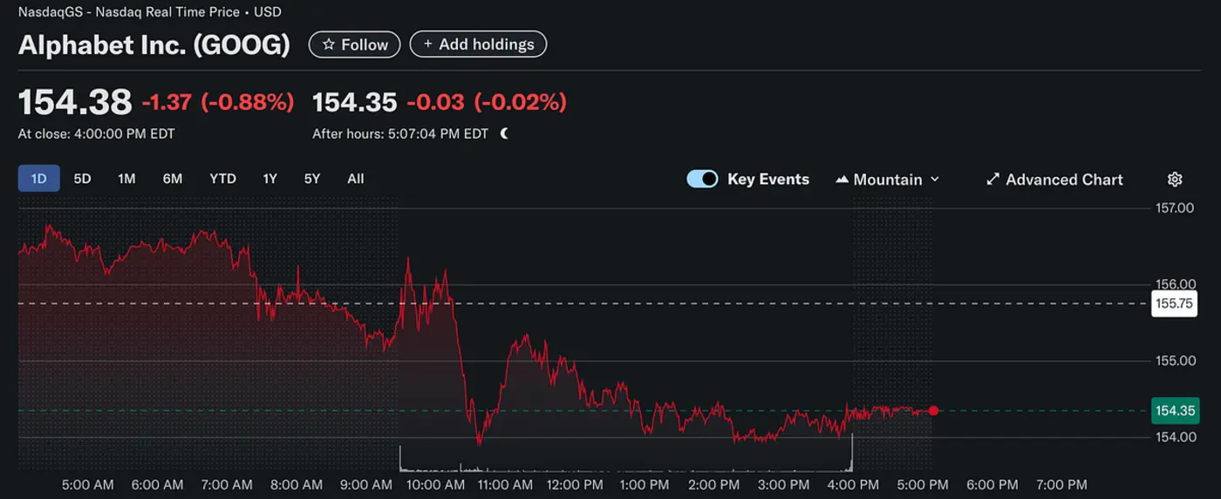The width and height of the screenshot is (1221, 499).
Task: Click the 9:00 AM time axis label
Action: point(366,484)
